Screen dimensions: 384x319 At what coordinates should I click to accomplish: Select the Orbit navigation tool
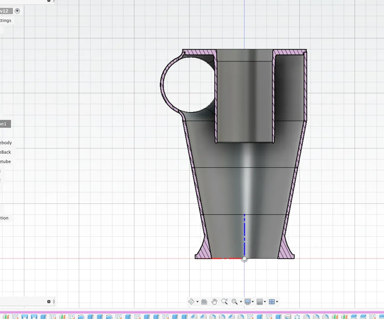coord(191,302)
